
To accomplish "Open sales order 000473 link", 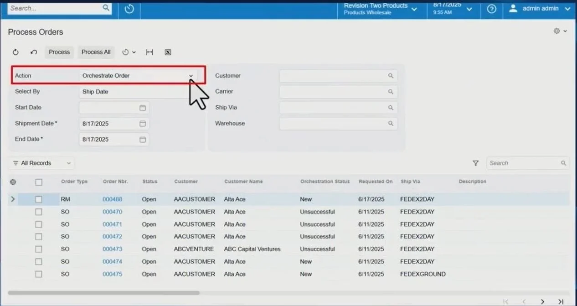I will (x=112, y=249).
